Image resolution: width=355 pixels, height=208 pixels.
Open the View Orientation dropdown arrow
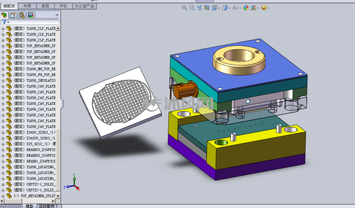(x=219, y=8)
